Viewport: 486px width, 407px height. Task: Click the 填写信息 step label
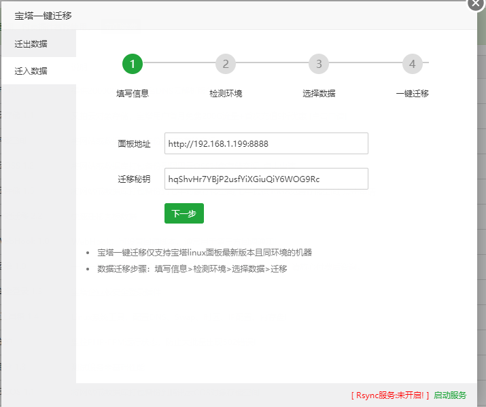tap(133, 94)
